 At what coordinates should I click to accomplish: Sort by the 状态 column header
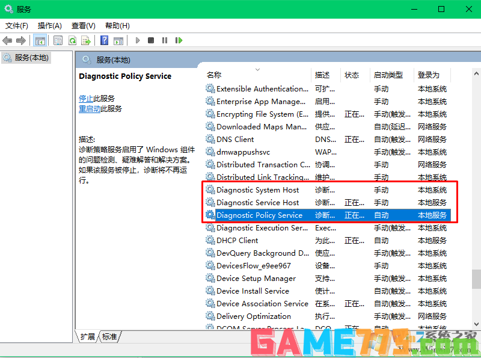[355, 75]
